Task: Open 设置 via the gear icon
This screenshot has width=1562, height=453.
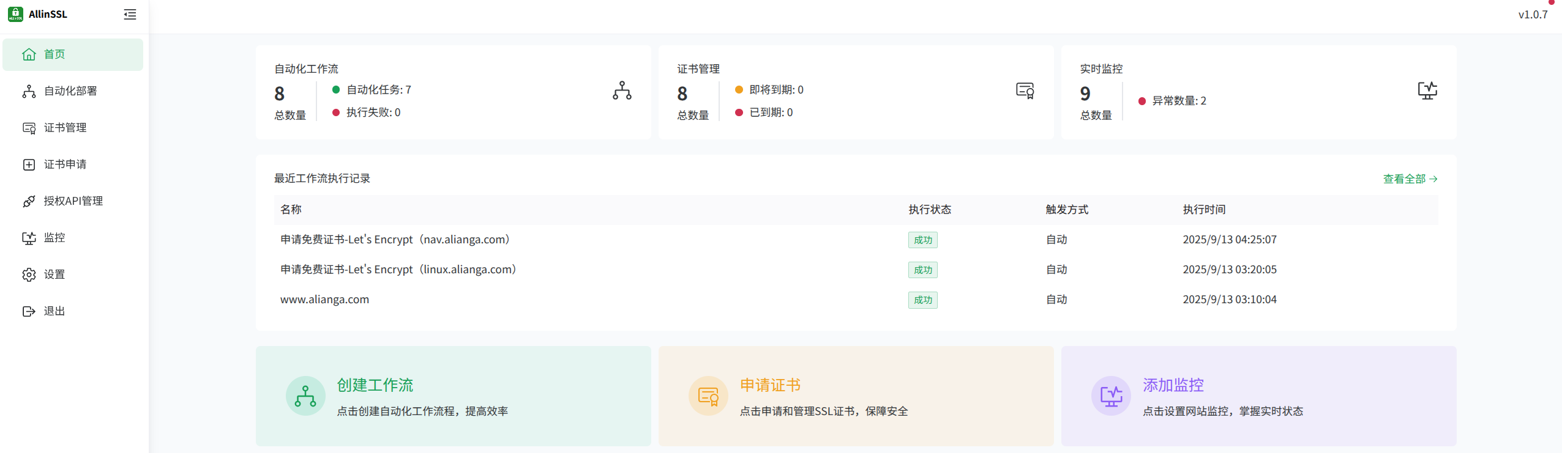Action: coord(29,274)
